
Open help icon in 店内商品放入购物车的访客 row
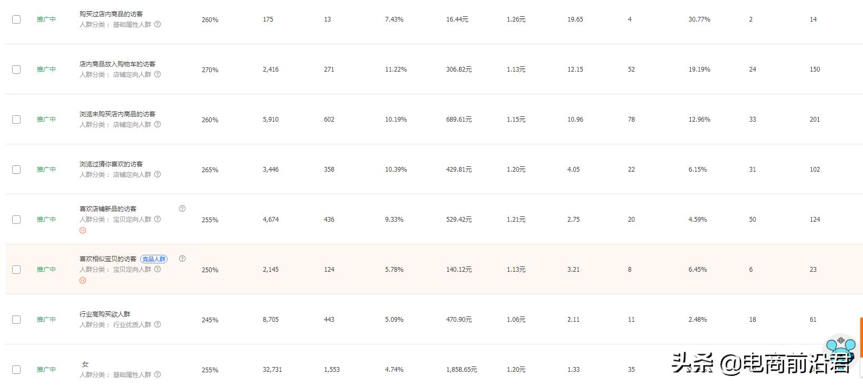158,74
